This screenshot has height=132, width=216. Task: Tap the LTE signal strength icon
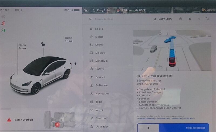pos(207,19)
